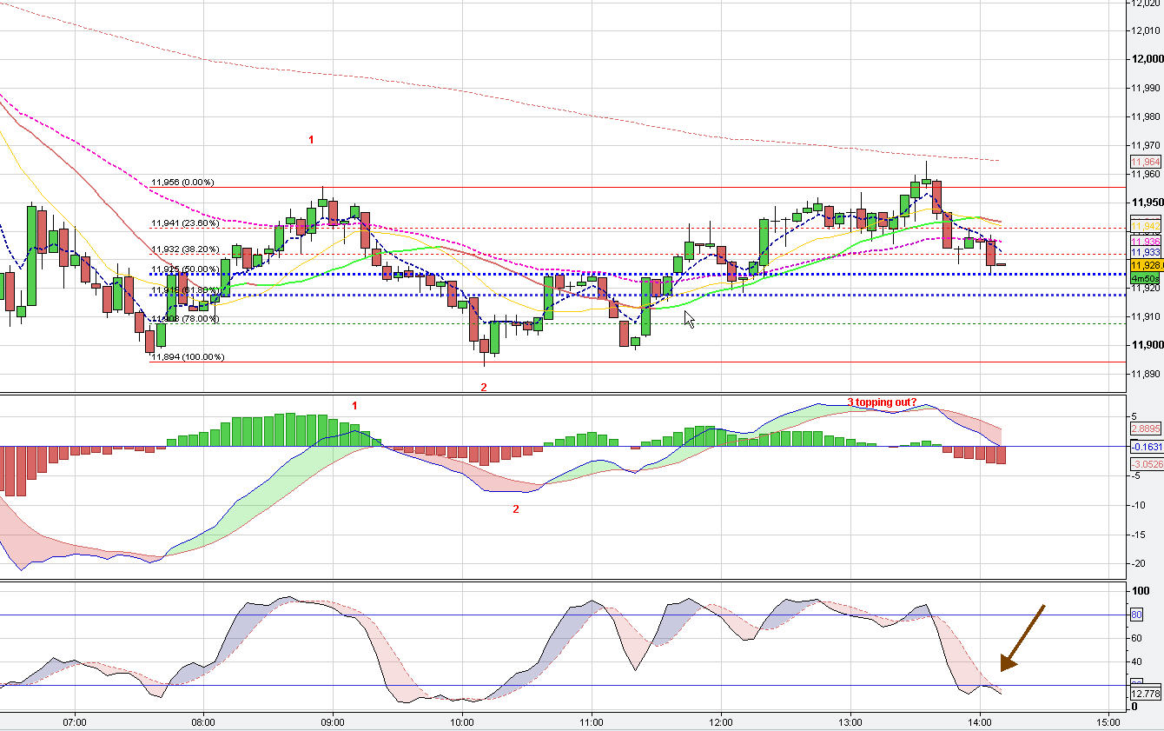Click the 12:00 mark on the time axis
Viewport: 1164px width, 731px height.
[721, 721]
